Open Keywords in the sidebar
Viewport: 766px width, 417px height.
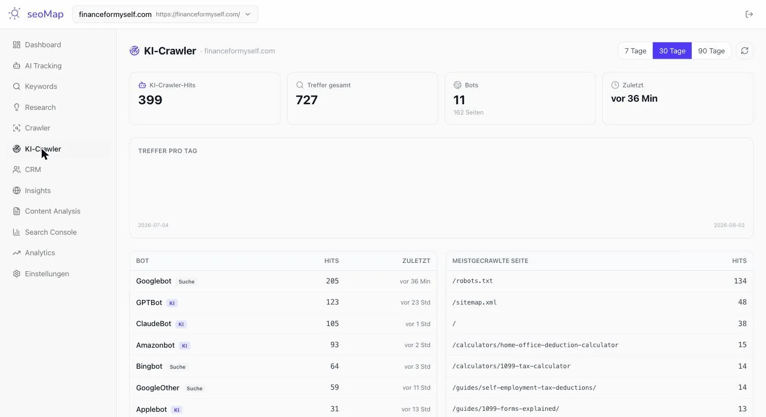click(58, 86)
